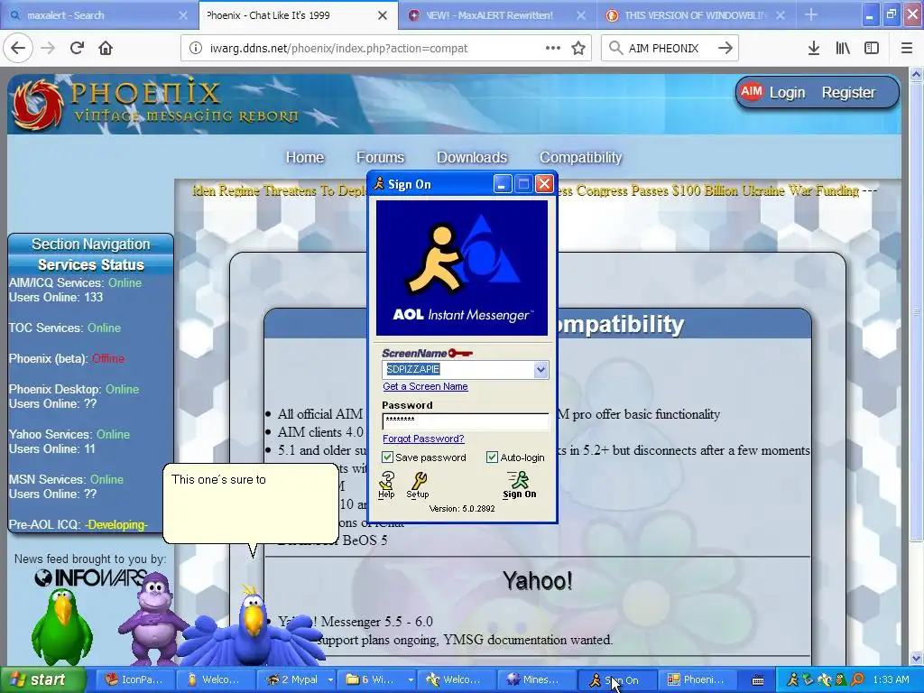Bookmark this page with the star icon

click(x=578, y=49)
